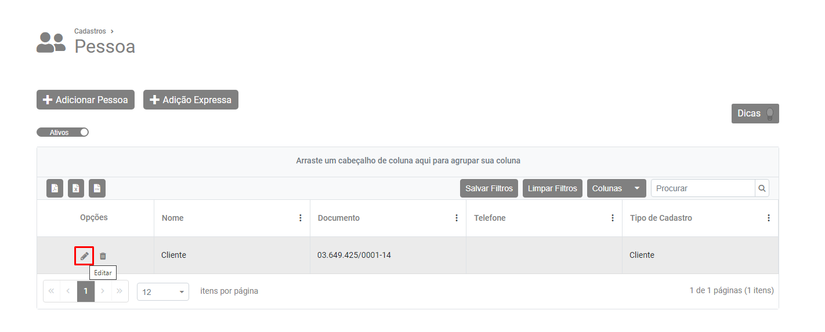This screenshot has width=825, height=332.
Task: Go to the Cadastros breadcrumb
Action: (90, 31)
